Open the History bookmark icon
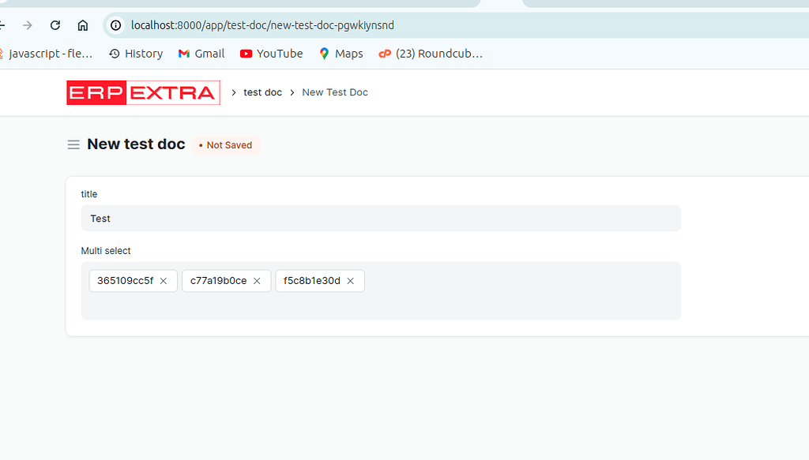 (113, 53)
